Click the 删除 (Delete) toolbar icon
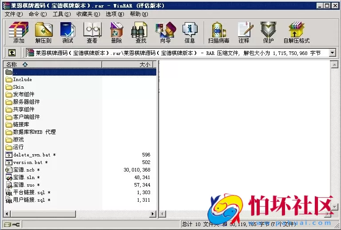341x230 pixels. tap(116, 32)
